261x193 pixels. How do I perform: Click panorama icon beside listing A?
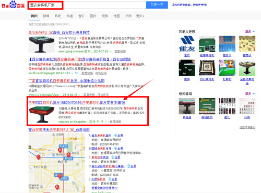tap(116, 135)
